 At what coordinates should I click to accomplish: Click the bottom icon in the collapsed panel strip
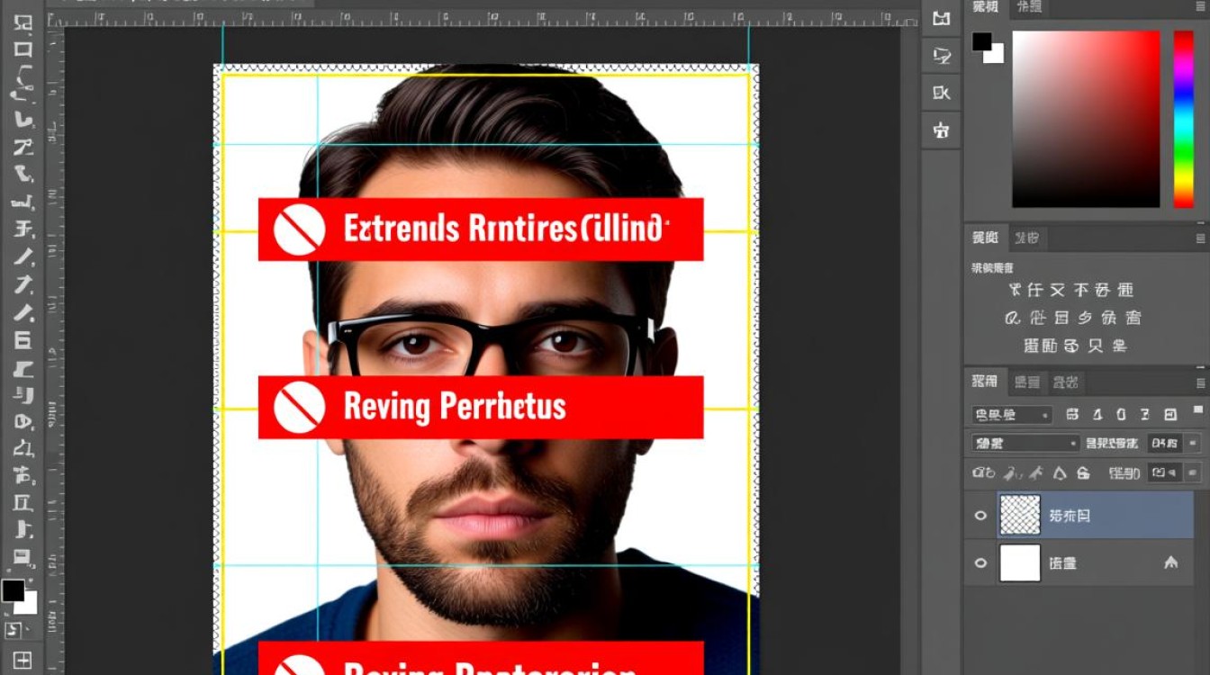point(942,130)
